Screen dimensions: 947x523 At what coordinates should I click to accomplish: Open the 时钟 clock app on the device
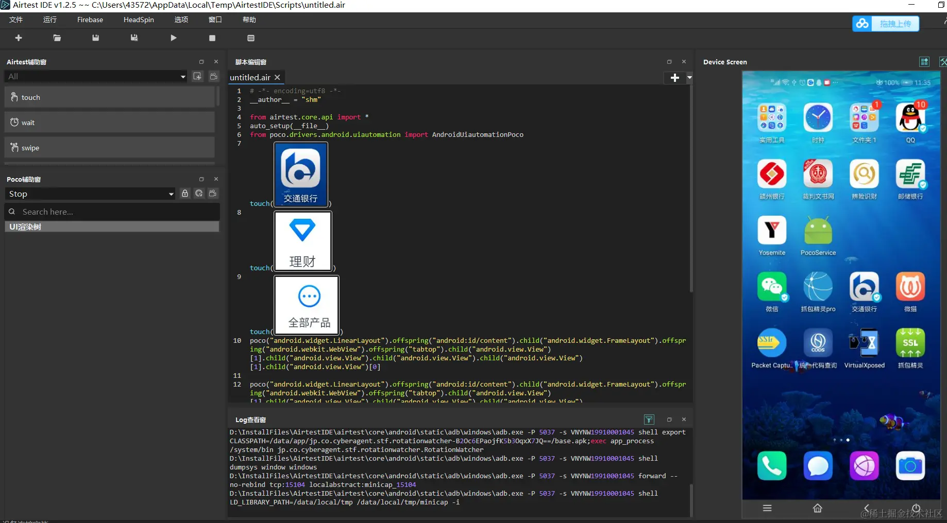point(818,124)
